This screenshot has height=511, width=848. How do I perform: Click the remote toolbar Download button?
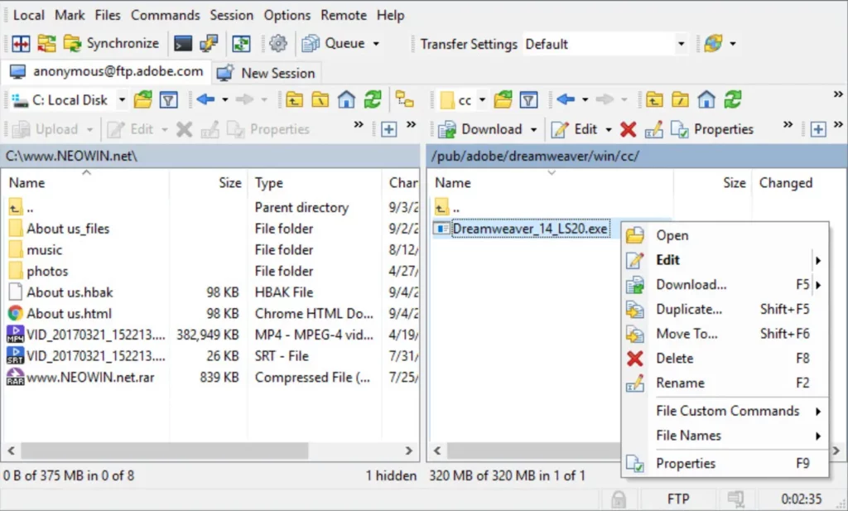pyautogui.click(x=480, y=129)
